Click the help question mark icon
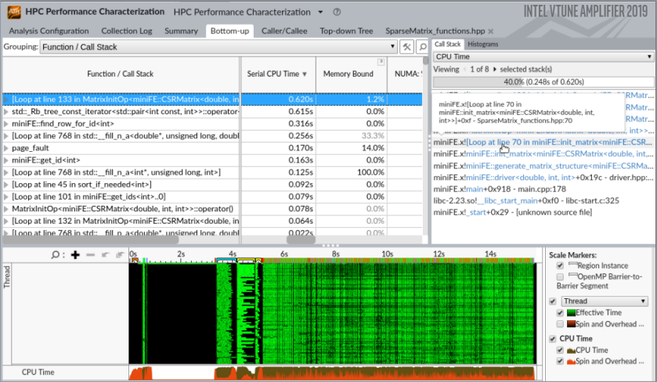This screenshot has height=382, width=657. point(337,13)
